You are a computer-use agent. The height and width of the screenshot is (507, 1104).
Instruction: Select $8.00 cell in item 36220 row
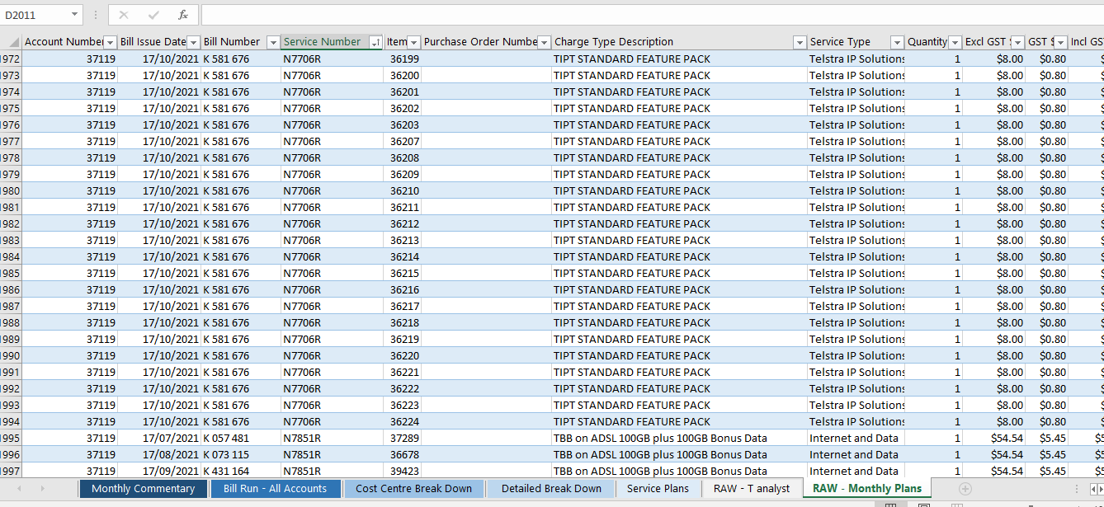coord(994,355)
